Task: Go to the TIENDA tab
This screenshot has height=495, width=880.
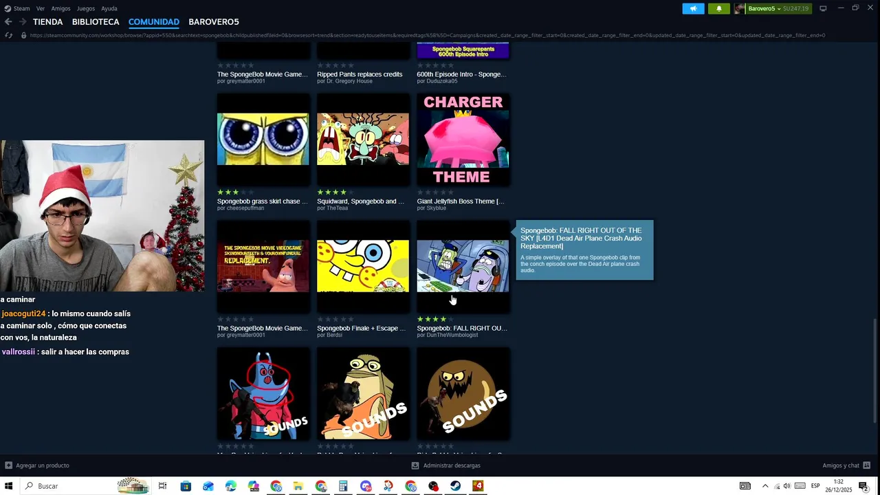Action: [x=47, y=22]
